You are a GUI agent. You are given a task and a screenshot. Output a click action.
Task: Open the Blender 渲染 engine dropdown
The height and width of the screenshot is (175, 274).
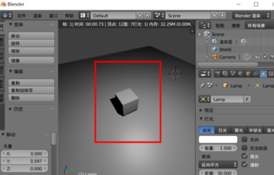pyautogui.click(x=251, y=16)
